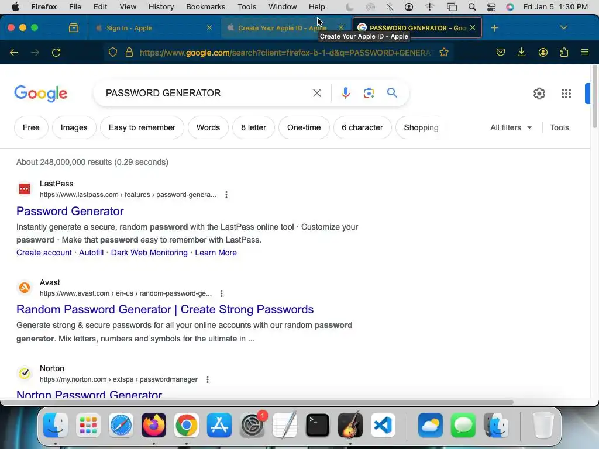
Task: Click the vertical page scrollbar
Action: click(594, 98)
